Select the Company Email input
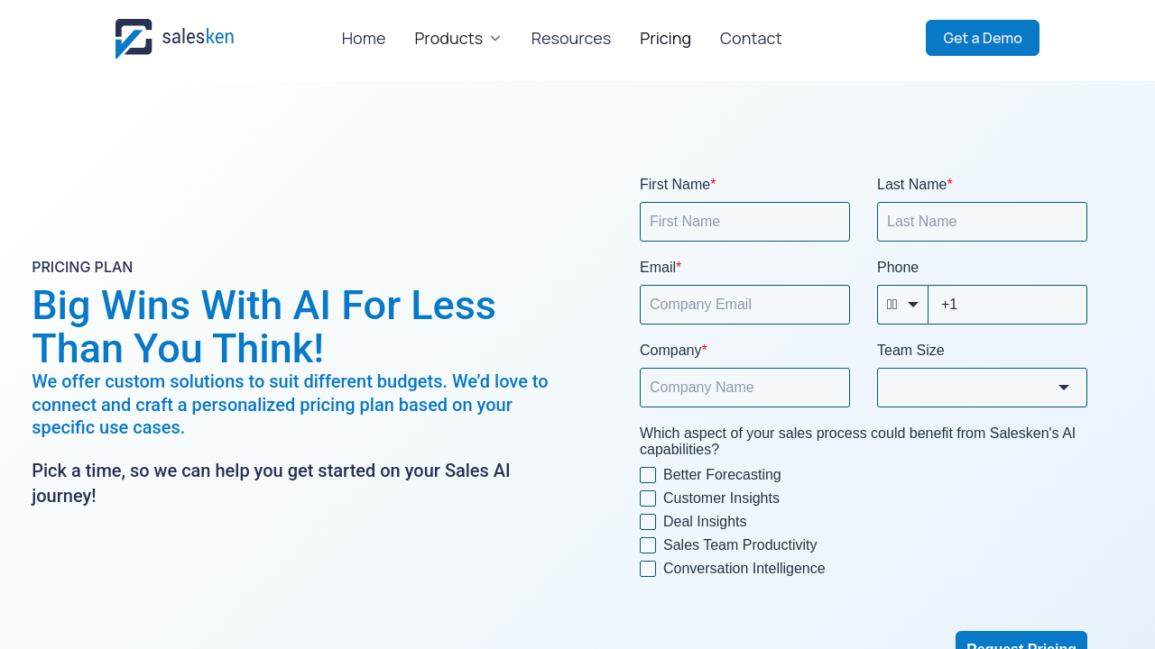The height and width of the screenshot is (649, 1155). pyautogui.click(x=744, y=305)
